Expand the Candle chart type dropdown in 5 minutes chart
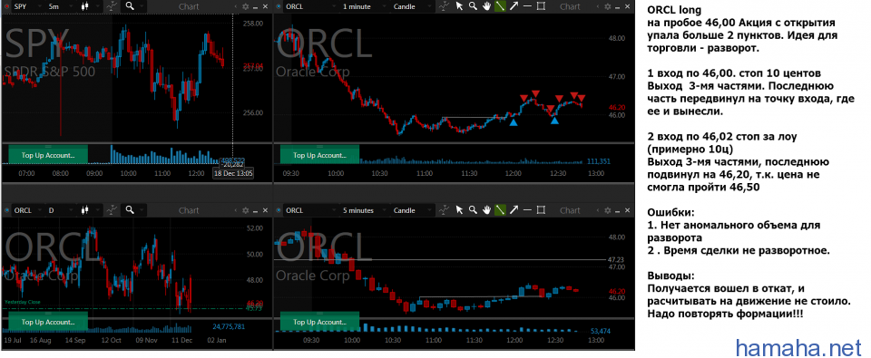The width and height of the screenshot is (871, 358). click(412, 210)
